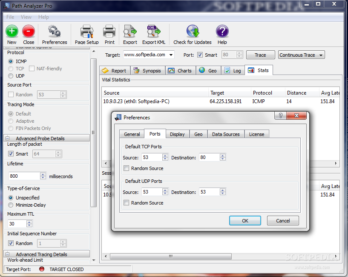This screenshot has height=277, width=348.
Task: Enable Random Source for TCP ports
Action: click(126, 168)
